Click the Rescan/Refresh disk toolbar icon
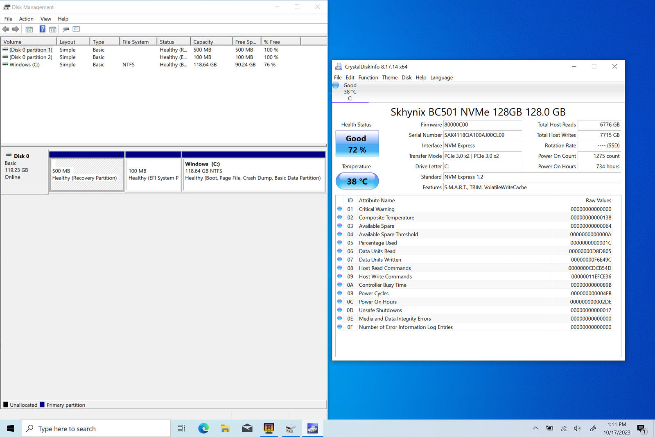 [65, 29]
